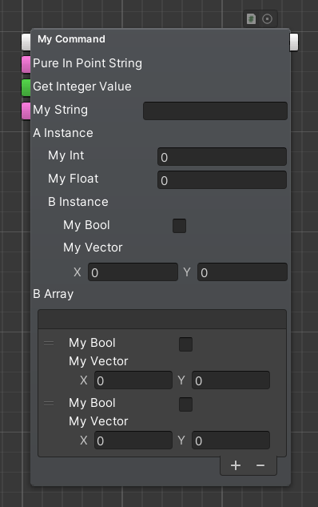318x507 pixels.
Task: Toggle My Bool under B Instance
Action: [x=179, y=226]
